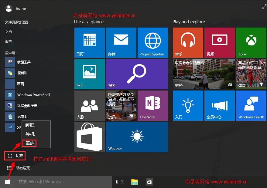Screen dimensions: 267x188
Task: Click the home user account avatar
Action: 9,8
